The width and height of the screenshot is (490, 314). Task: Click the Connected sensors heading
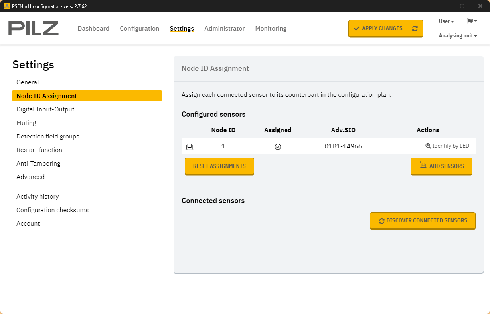[x=213, y=201]
